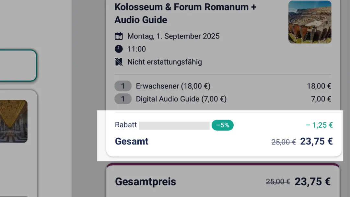Viewport: 350px width, 197px height.
Task: Click the Rabatt label
Action: 126,125
